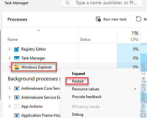
Task: Expand the Task Manager process row
Action: click(x=10, y=58)
